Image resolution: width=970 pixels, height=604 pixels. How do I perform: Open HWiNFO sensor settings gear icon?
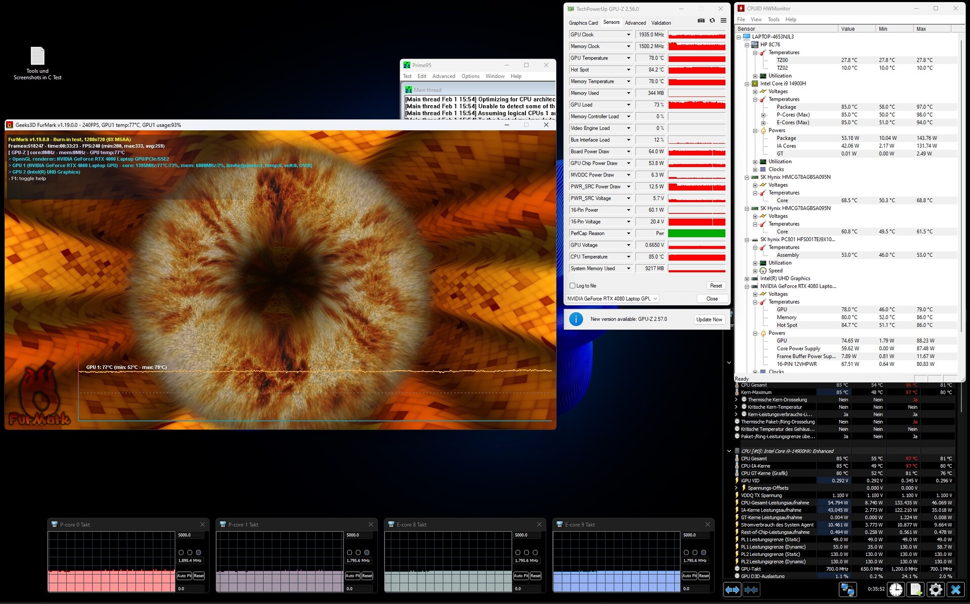click(936, 589)
